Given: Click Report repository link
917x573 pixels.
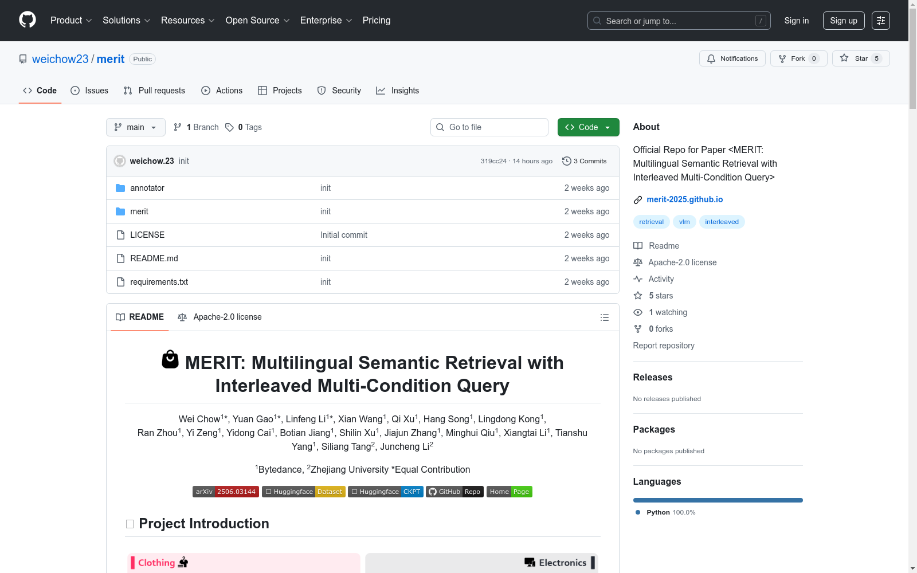Looking at the screenshot, I should [x=664, y=346].
